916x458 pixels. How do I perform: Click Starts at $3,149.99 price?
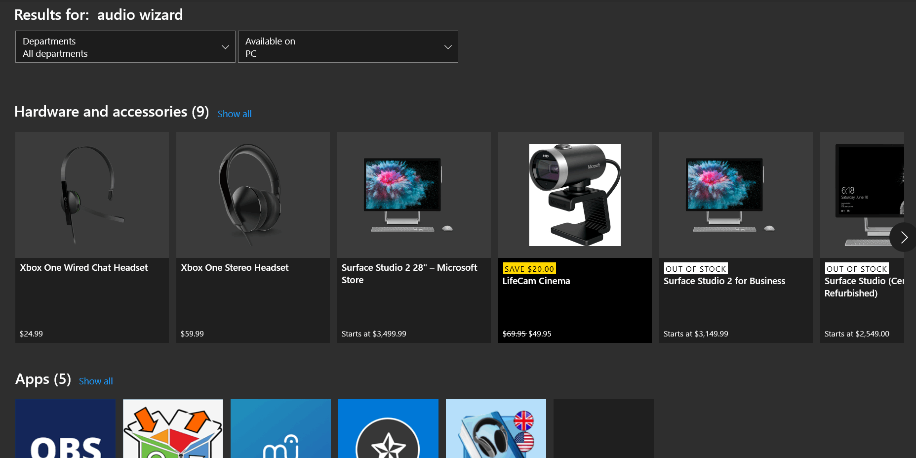[x=696, y=334]
